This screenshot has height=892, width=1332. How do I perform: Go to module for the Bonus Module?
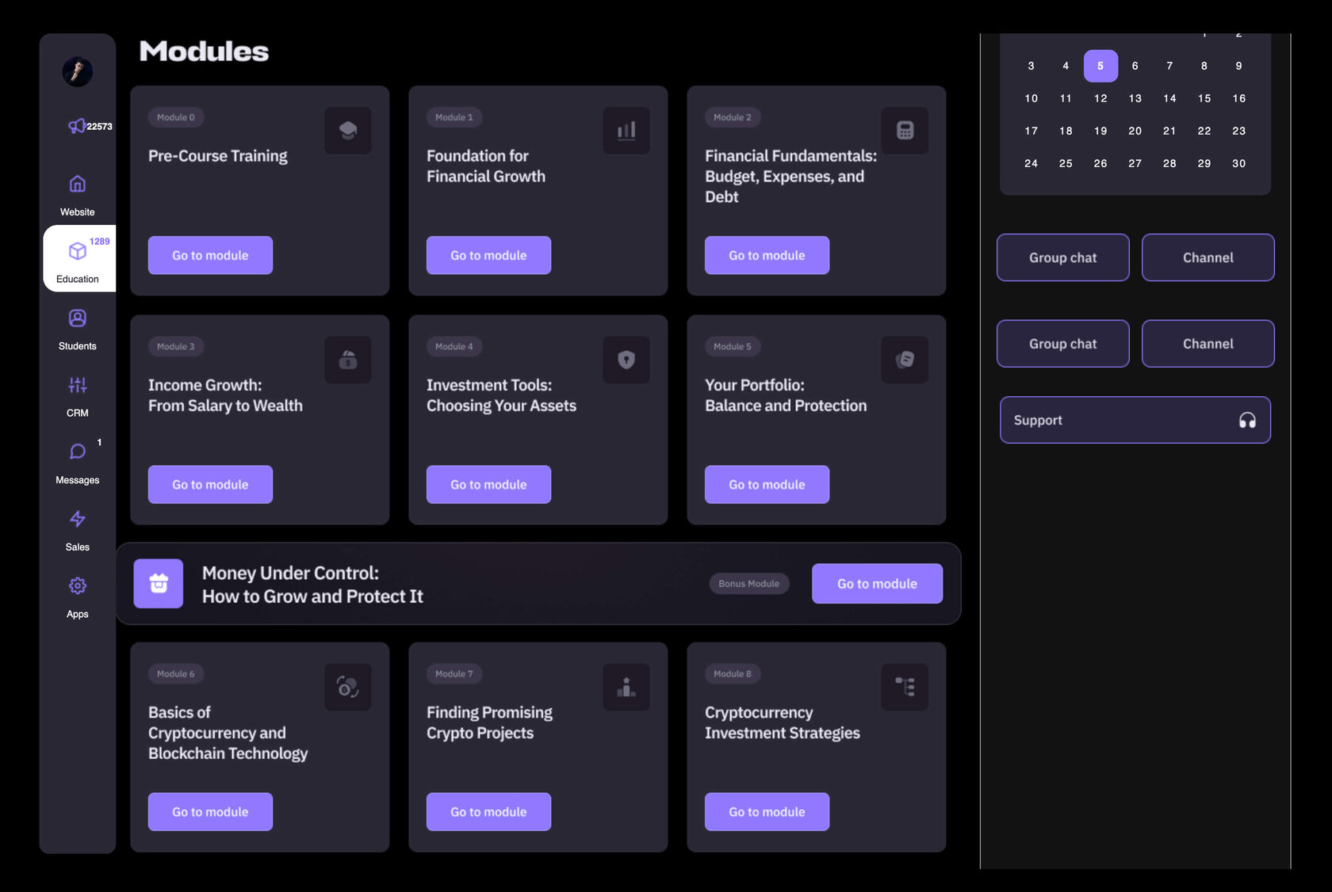877,584
